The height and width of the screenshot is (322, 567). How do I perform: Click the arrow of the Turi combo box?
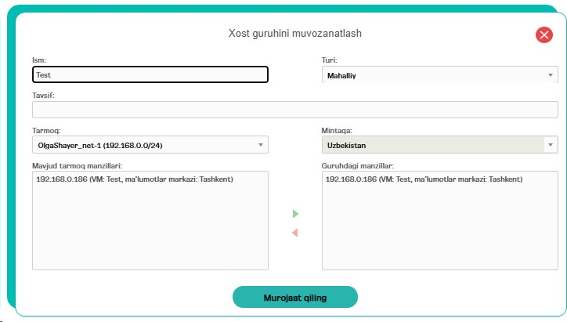(551, 75)
